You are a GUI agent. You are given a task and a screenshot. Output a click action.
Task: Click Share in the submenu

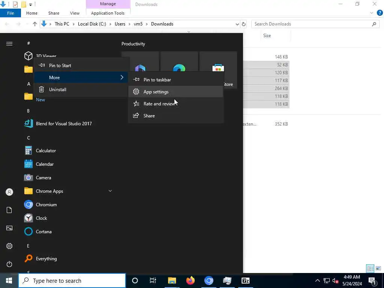(x=176, y=115)
